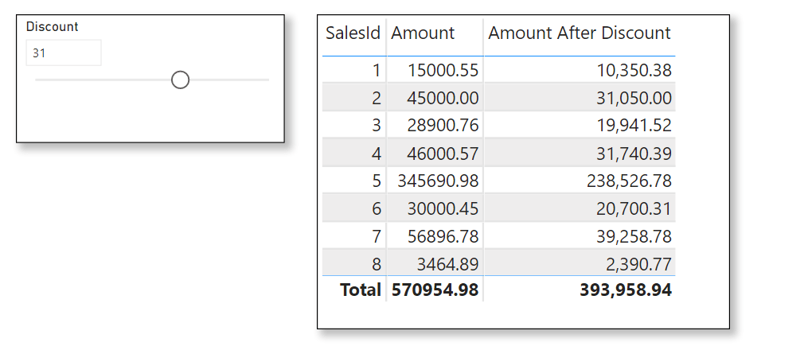Select the 15000.55 amount cell
The image size is (808, 354).
pyautogui.click(x=443, y=70)
